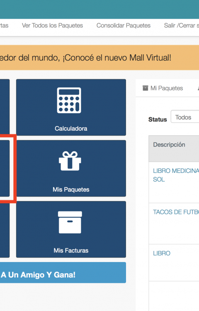199x311 pixels.
Task: Switch to the Mi Paquetes tab
Action: point(163,88)
